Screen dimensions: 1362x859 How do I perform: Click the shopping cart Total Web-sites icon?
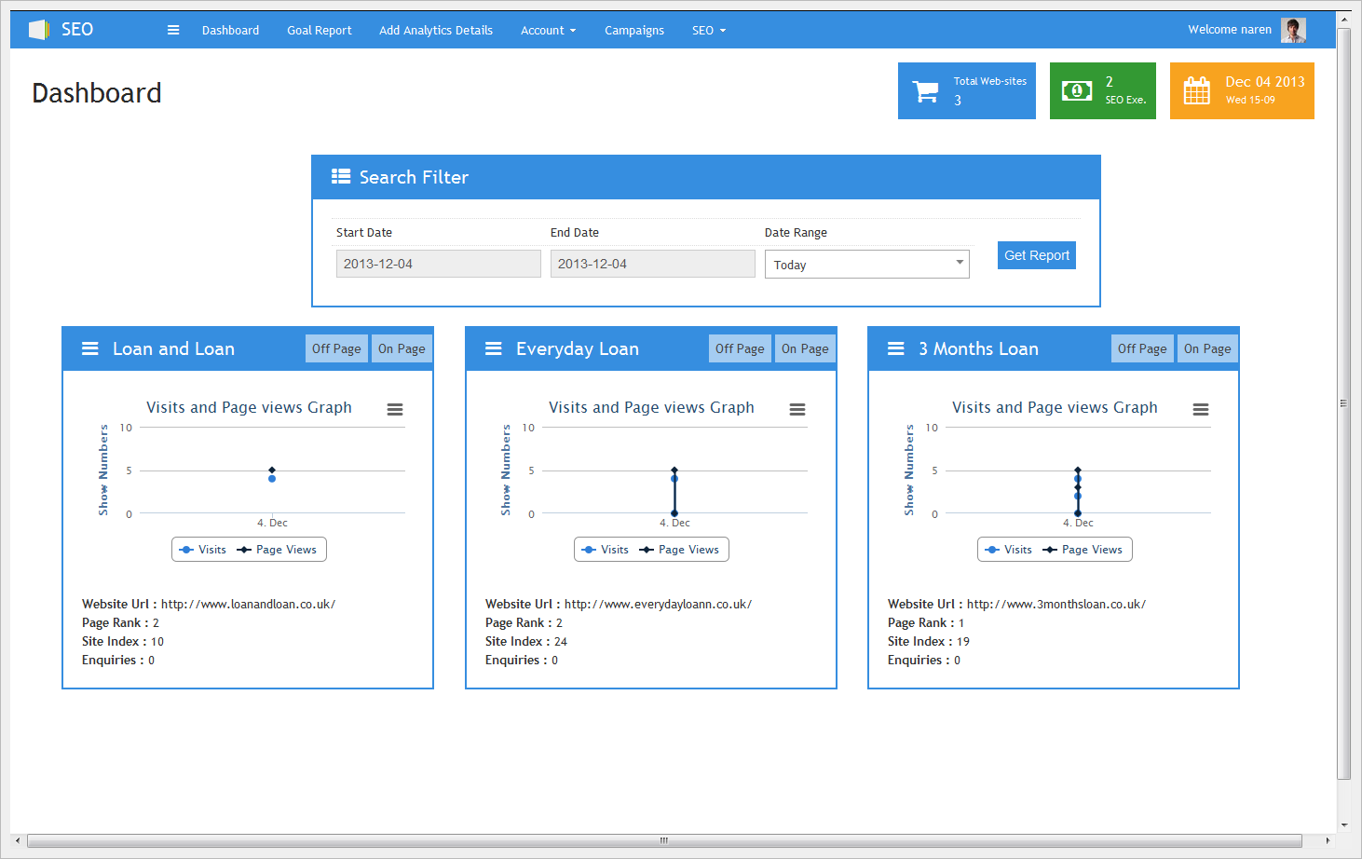click(x=926, y=91)
